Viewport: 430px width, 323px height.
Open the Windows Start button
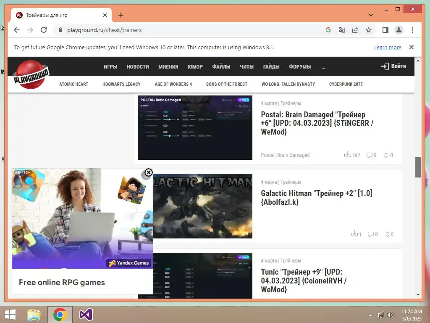click(10, 315)
